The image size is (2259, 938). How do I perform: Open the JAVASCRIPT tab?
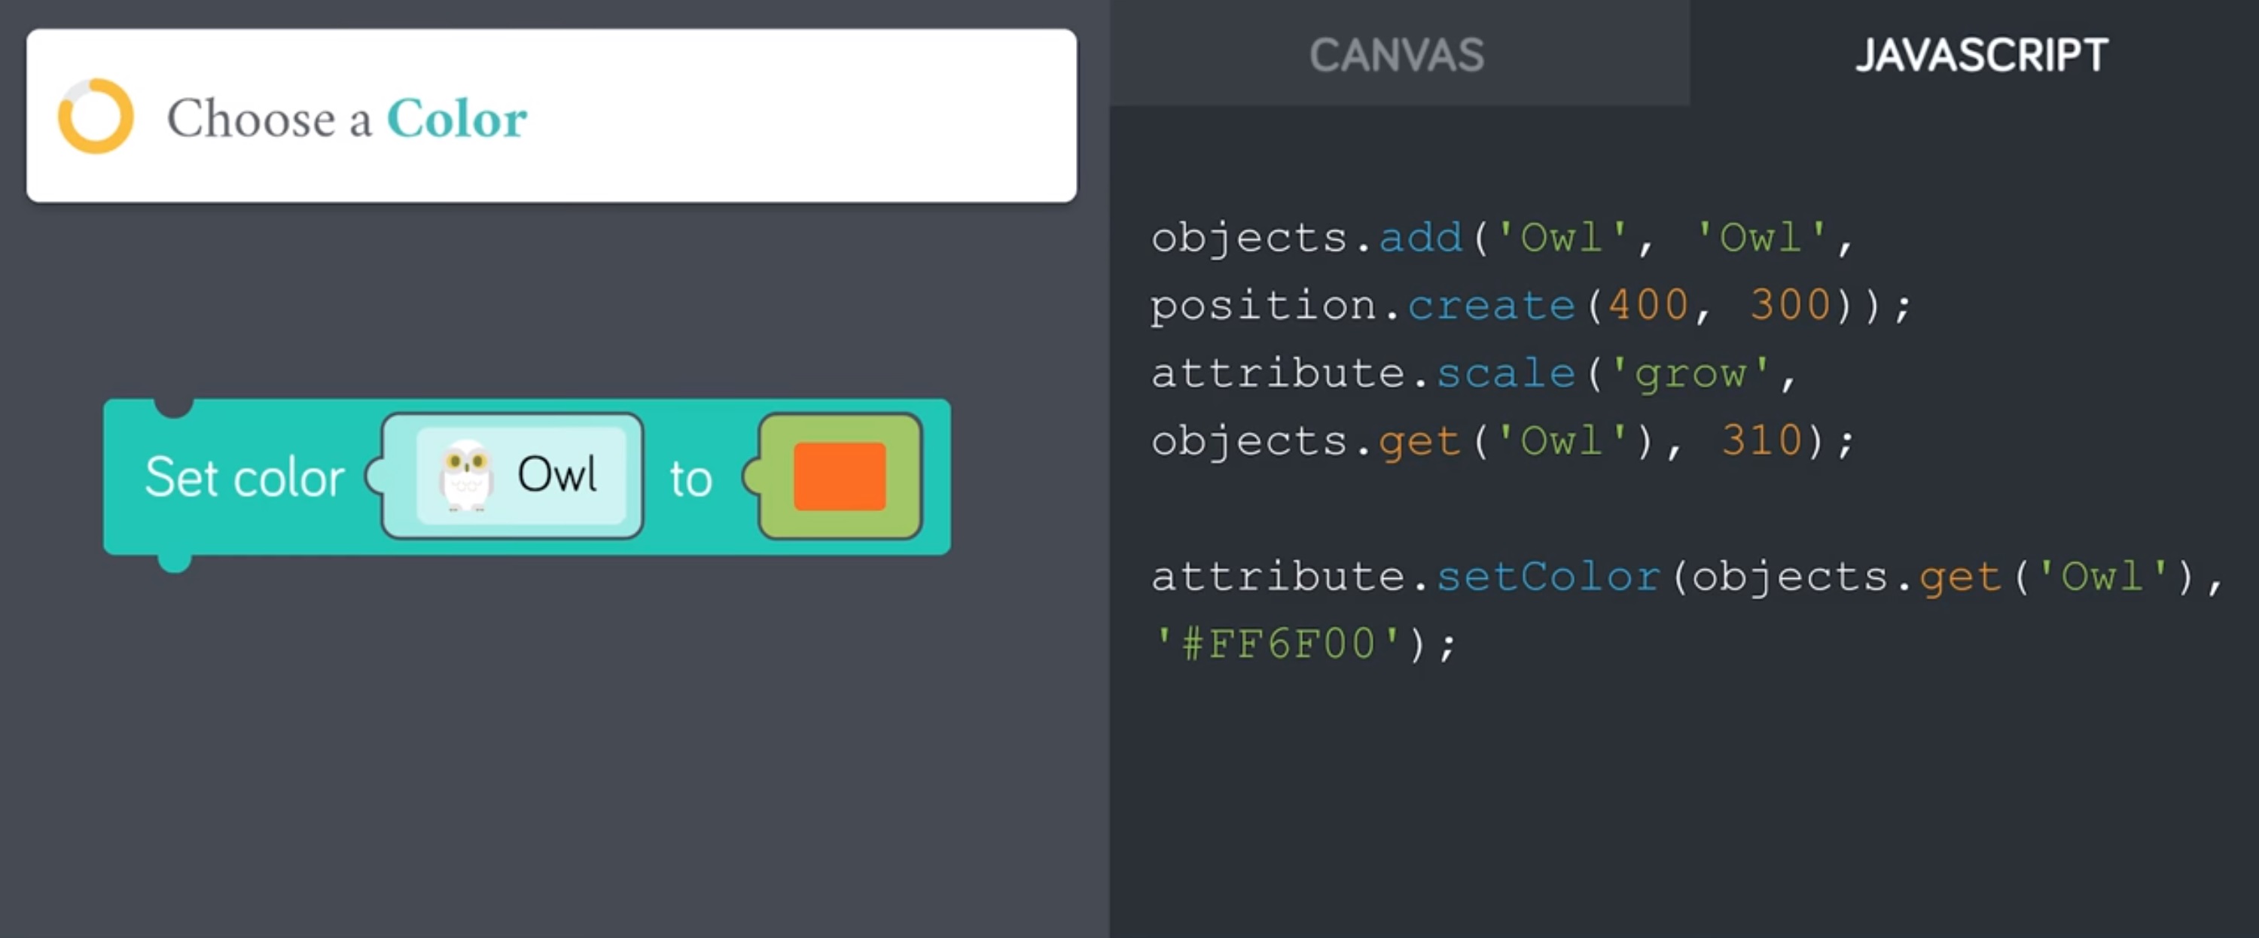1980,54
